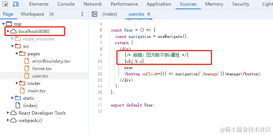Switch to the Workspace navigator tab
Screen dimensions: 273x135
[x=32, y=14]
